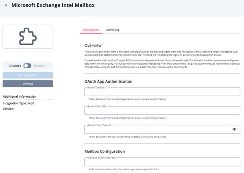244x173 pixels.
Task: Click the help text under Azure Client ID
Action: [128, 118]
